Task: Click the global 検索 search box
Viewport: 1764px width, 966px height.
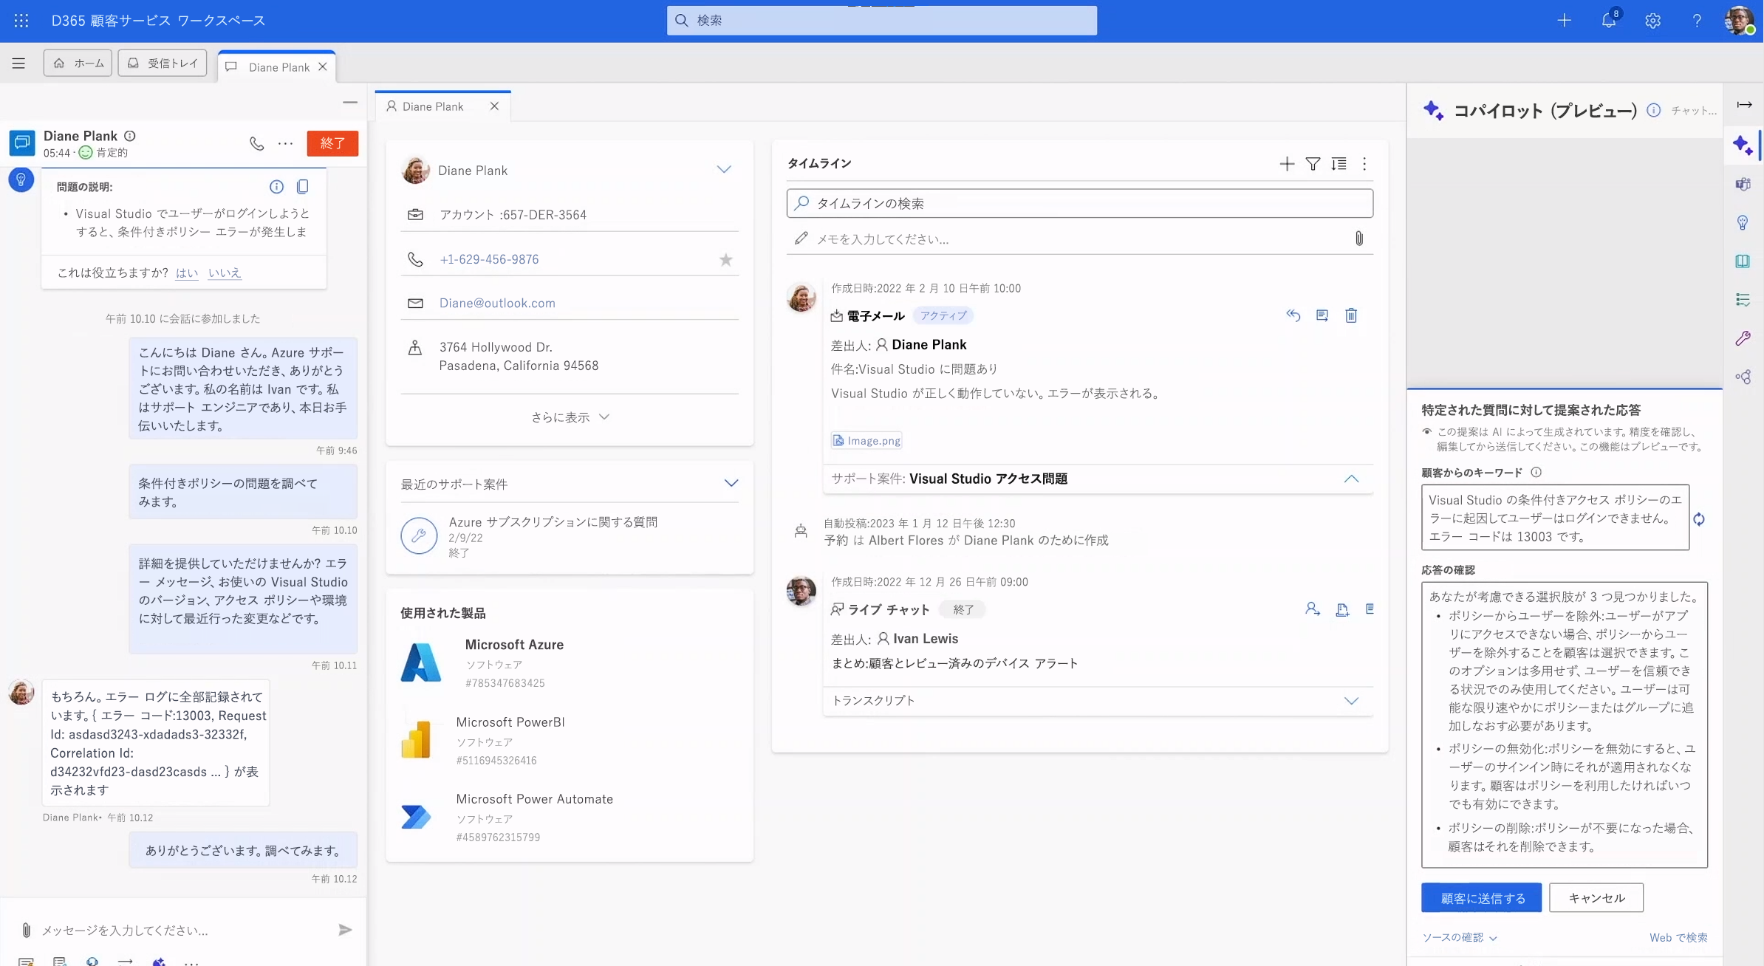Action: [881, 21]
